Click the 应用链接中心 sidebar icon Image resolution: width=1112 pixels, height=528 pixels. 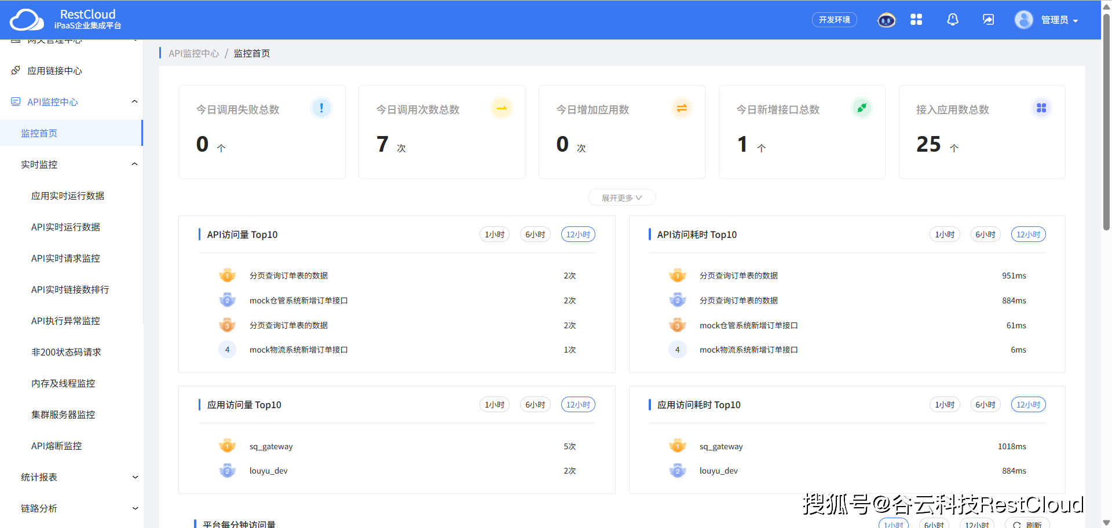point(15,70)
